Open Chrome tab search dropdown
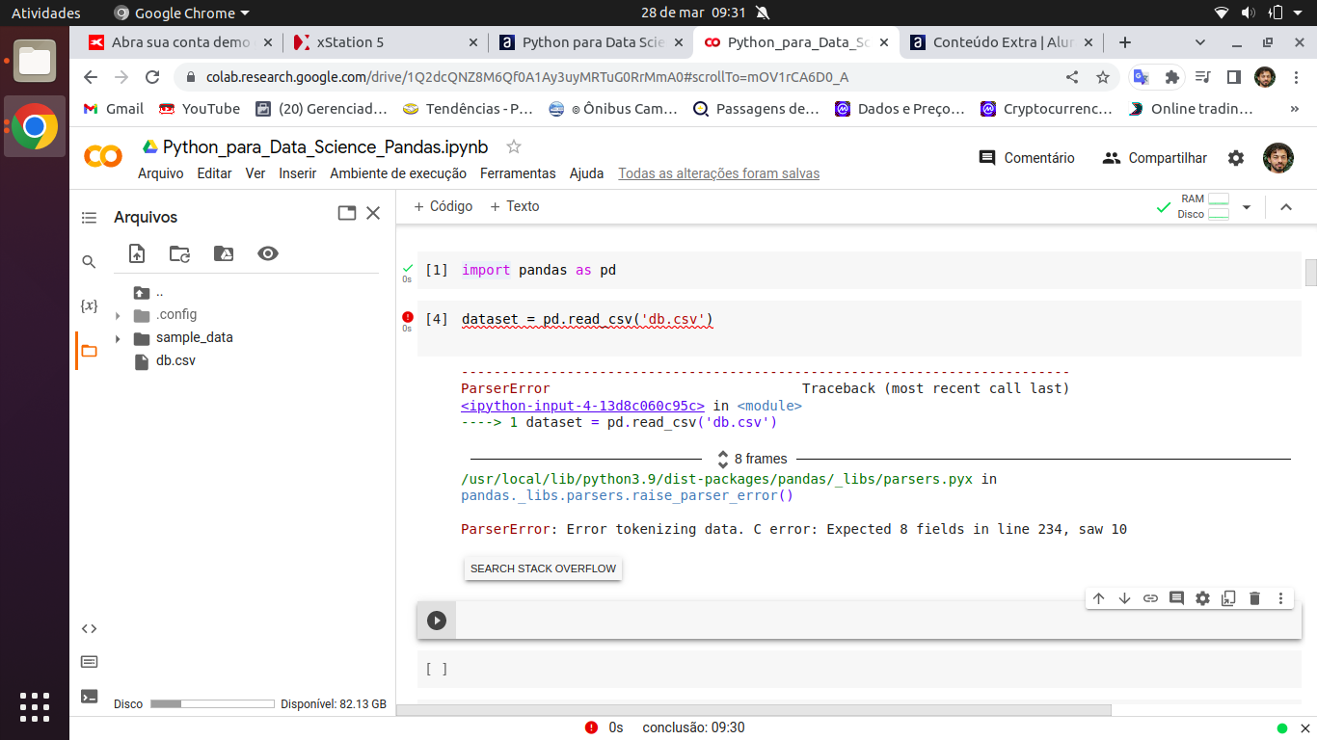This screenshot has height=740, width=1317. pos(1200,42)
